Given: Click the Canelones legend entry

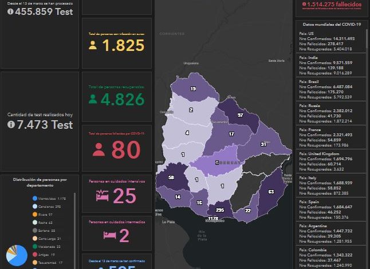Looking at the screenshot, I should pyautogui.click(x=50, y=207).
